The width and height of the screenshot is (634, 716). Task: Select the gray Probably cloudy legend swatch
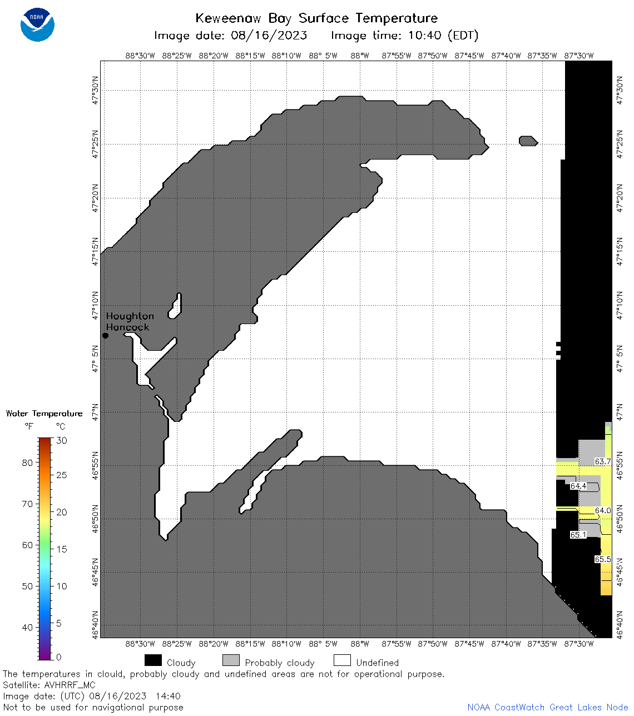(231, 660)
